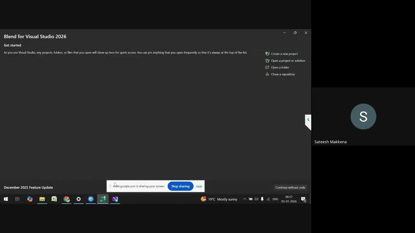
Task: Open File Explorer from the taskbar
Action: click(x=42, y=199)
